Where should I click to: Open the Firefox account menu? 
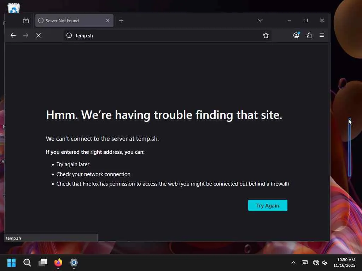click(297, 35)
